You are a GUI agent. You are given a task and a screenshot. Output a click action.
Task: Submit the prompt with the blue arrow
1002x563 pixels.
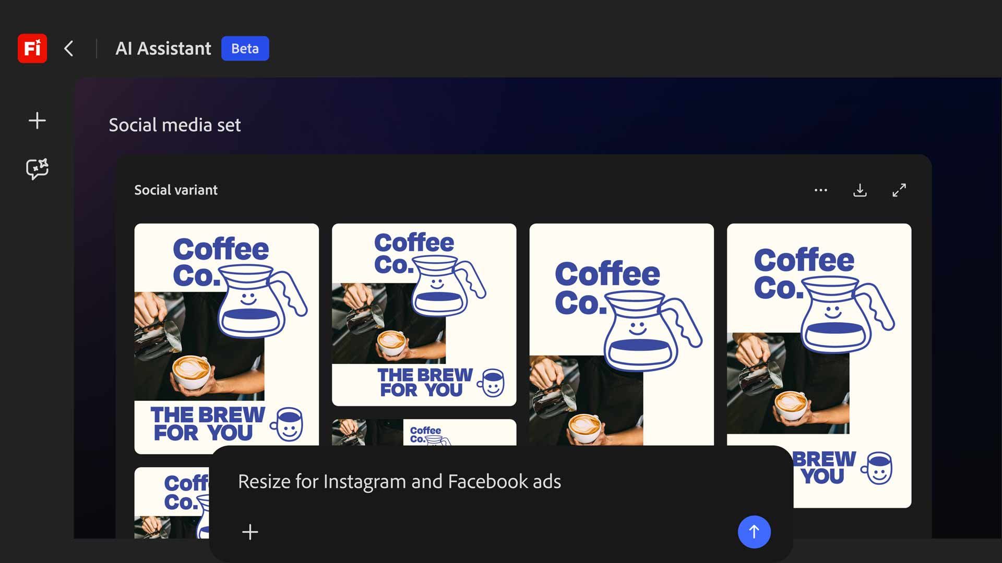click(x=754, y=532)
